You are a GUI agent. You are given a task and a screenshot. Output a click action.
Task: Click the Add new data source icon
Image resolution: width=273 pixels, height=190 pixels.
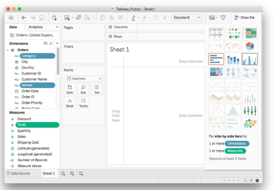pos(54,18)
